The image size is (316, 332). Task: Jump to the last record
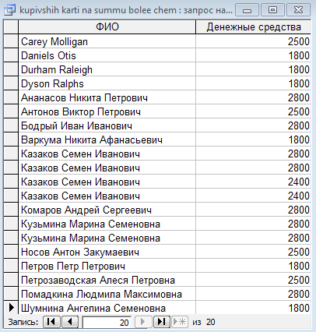pos(162,322)
